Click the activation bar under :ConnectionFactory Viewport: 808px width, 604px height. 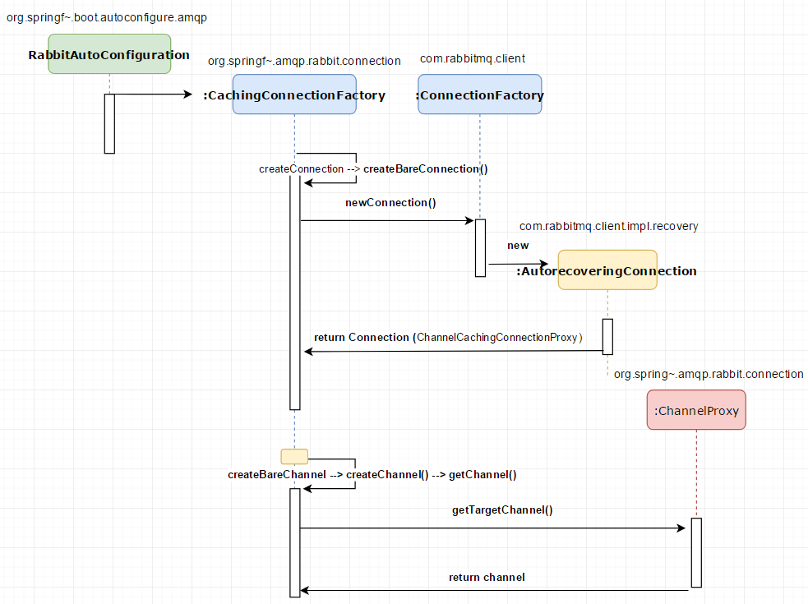pos(480,248)
